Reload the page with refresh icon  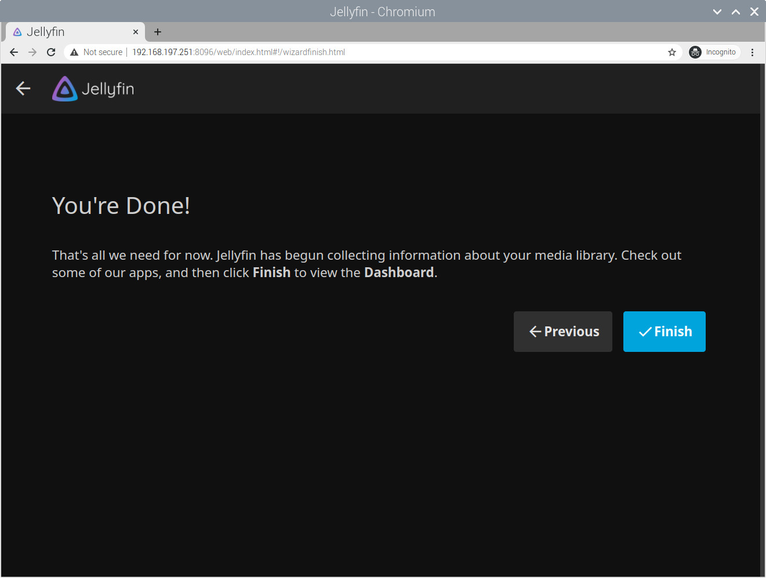(51, 52)
